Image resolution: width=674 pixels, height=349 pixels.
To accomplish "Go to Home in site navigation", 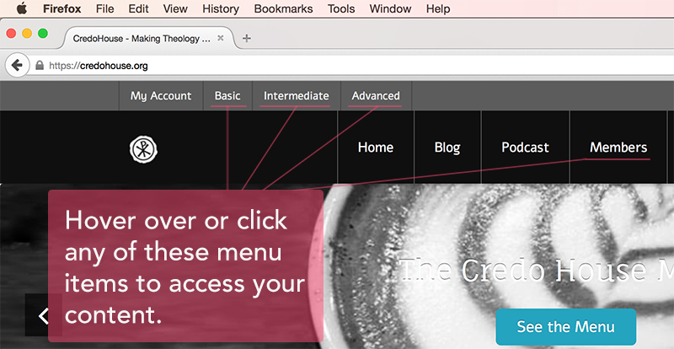I will [376, 148].
